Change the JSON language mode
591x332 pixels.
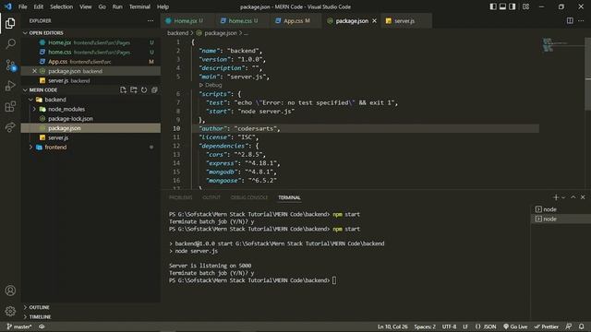click(486, 326)
